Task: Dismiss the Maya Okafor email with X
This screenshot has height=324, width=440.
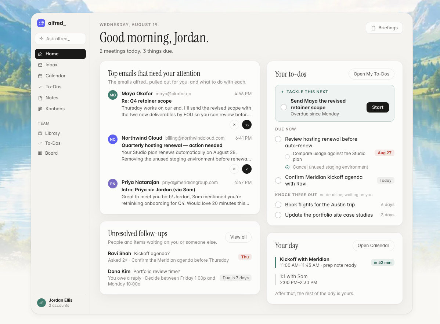Action: click(x=234, y=125)
